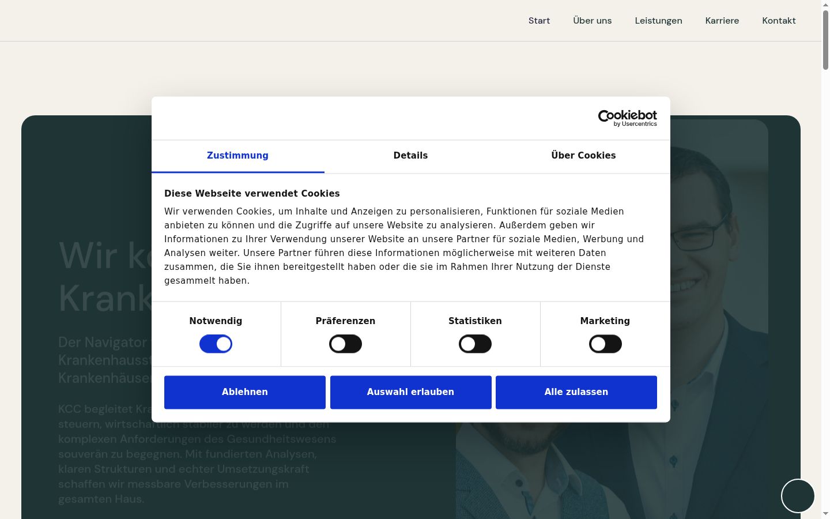830x519 pixels.
Task: Click the Auswahl erlauben button
Action: (x=410, y=392)
